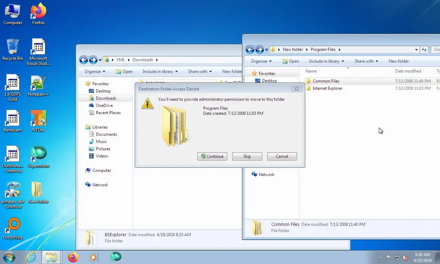This screenshot has height=264, width=440.
Task: Select Desktop in Downloads window sidebar
Action: 103,91
